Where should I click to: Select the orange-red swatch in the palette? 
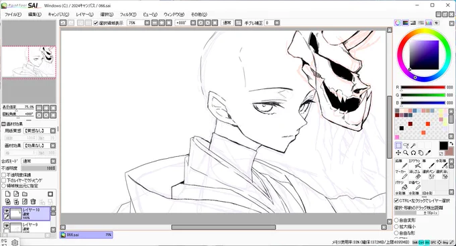[428, 124]
